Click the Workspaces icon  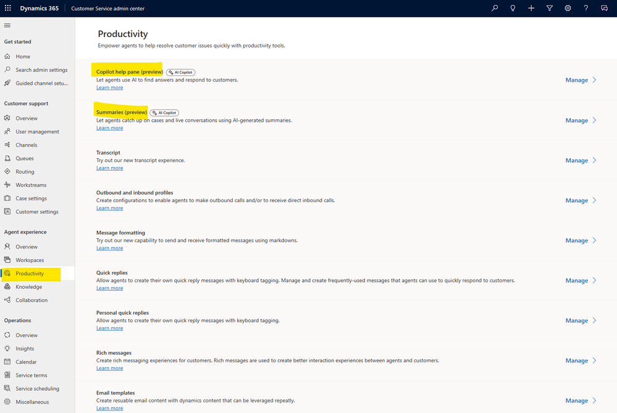tap(7, 260)
